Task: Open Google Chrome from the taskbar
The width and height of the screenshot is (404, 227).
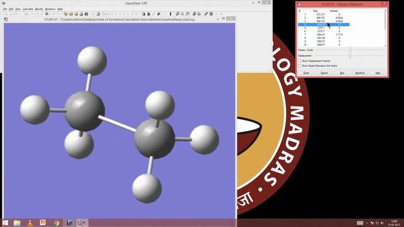Action: [56, 223]
